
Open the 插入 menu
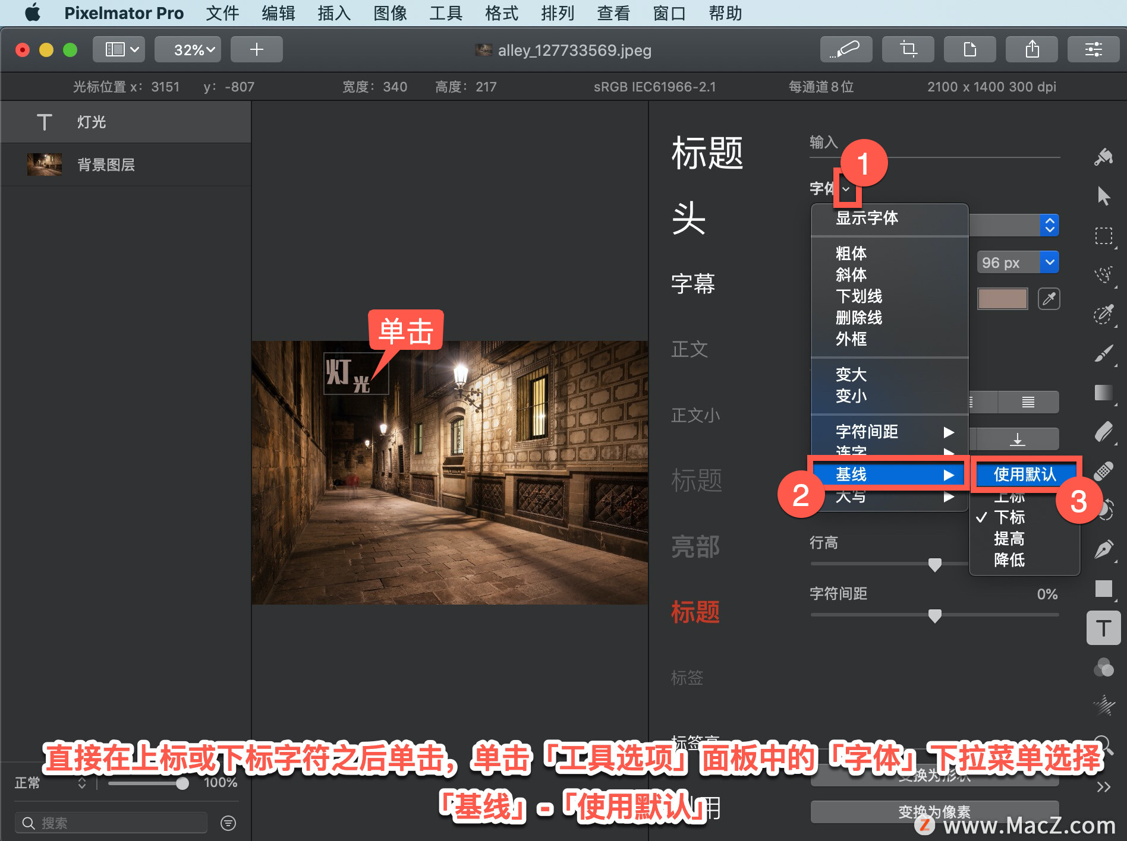coord(334,13)
